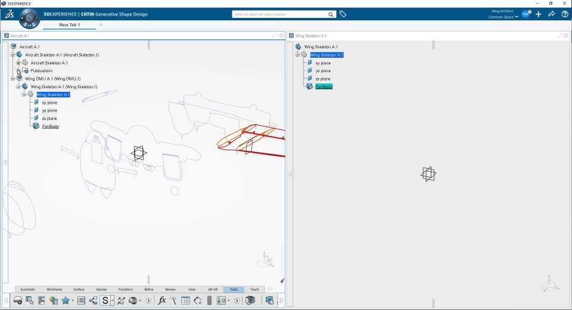Image resolution: width=572 pixels, height=310 pixels.
Task: Add a new tab with plus button
Action: 101,25
